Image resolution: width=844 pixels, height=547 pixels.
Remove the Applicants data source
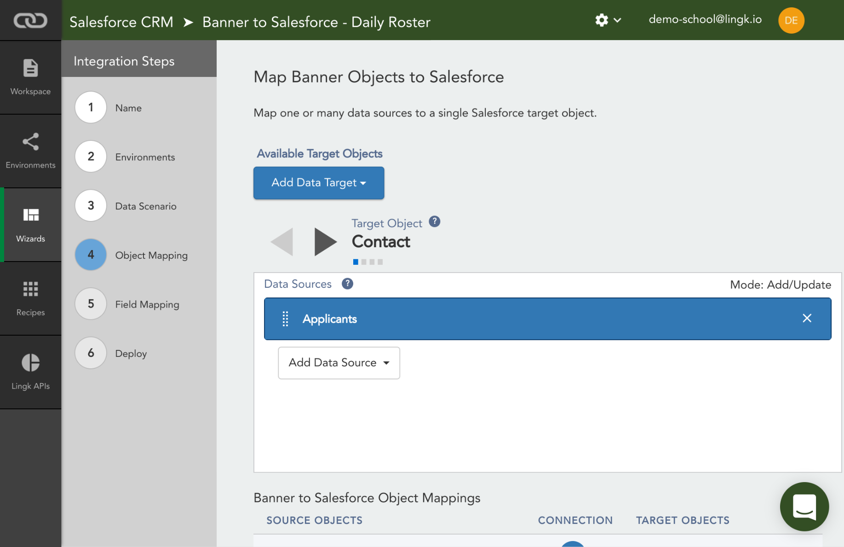coord(807,318)
